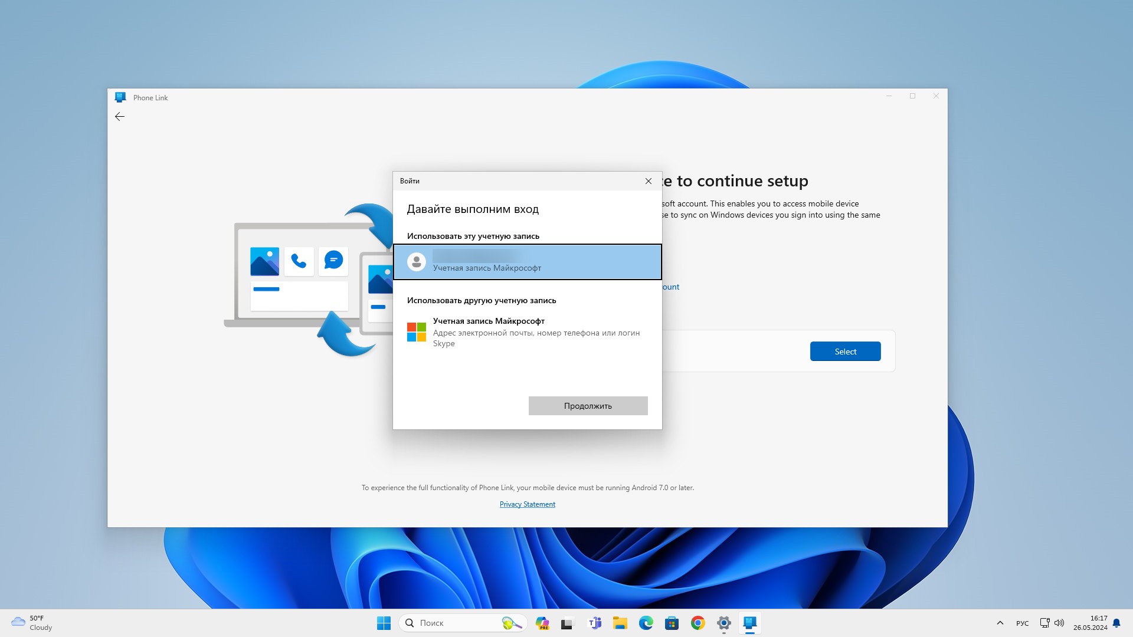Click the Phone Link app icon in taskbar
This screenshot has width=1133, height=637.
[749, 622]
